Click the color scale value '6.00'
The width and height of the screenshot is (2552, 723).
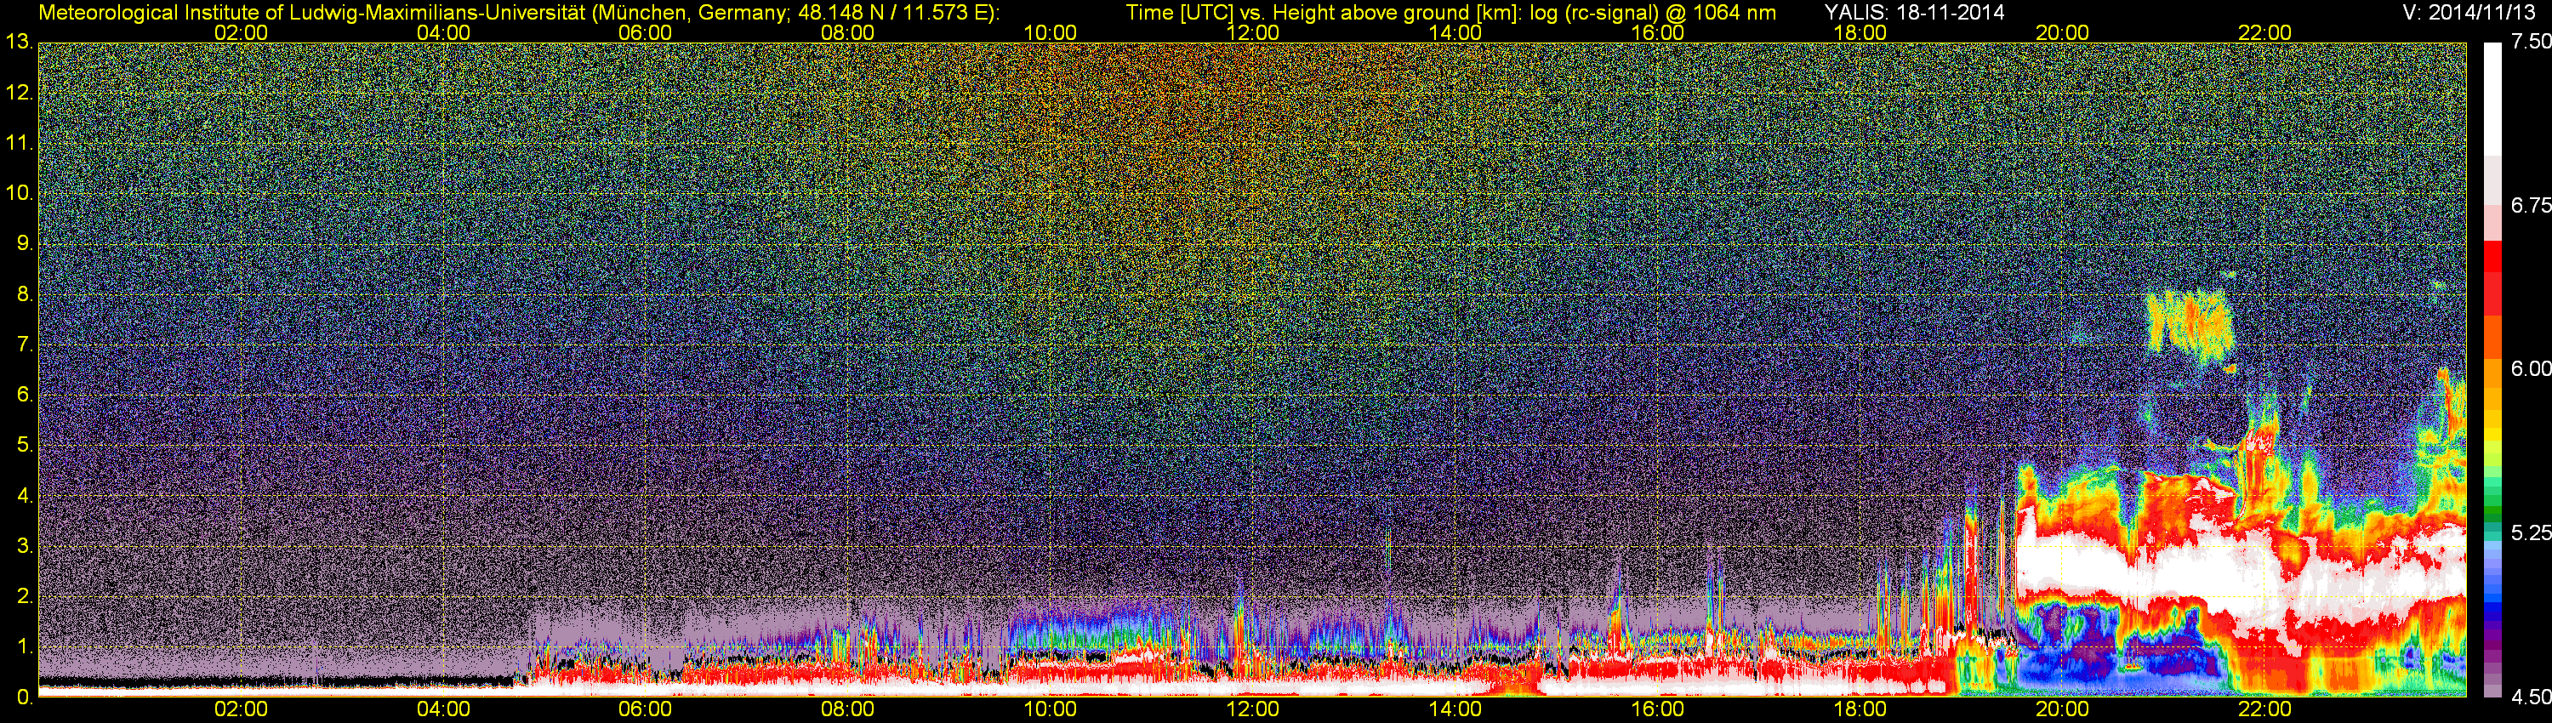(2530, 368)
